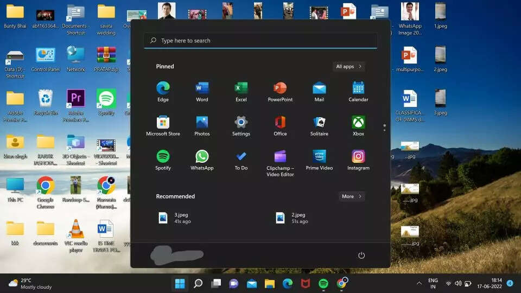Start PowerPoint from pinned apps
The height and width of the screenshot is (293, 521).
tap(280, 92)
